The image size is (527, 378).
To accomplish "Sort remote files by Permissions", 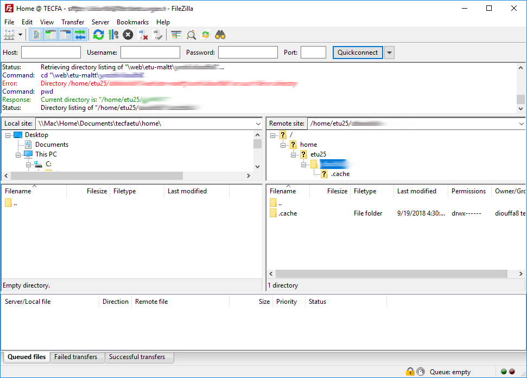I will pos(469,191).
